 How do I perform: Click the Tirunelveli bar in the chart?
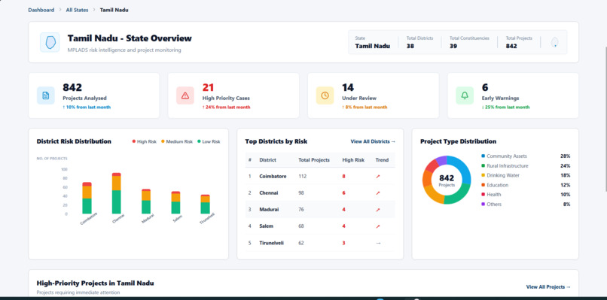(x=205, y=204)
